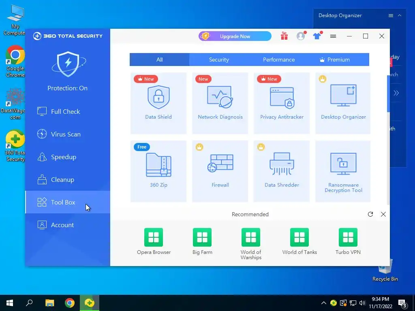Click the Opera Browser recommended app

[154, 241]
